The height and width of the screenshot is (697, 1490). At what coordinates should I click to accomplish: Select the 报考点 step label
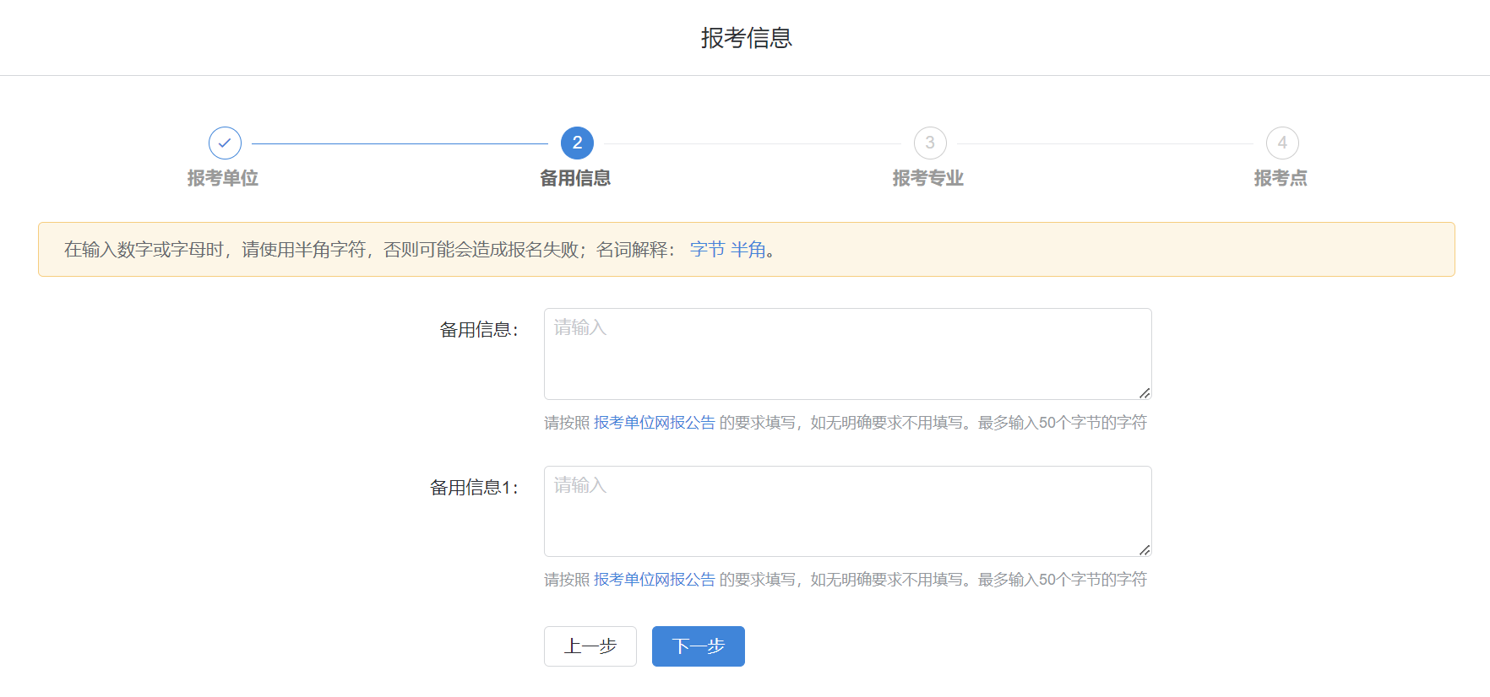1280,178
